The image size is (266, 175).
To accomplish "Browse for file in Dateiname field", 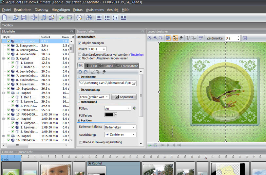I will (134, 83).
